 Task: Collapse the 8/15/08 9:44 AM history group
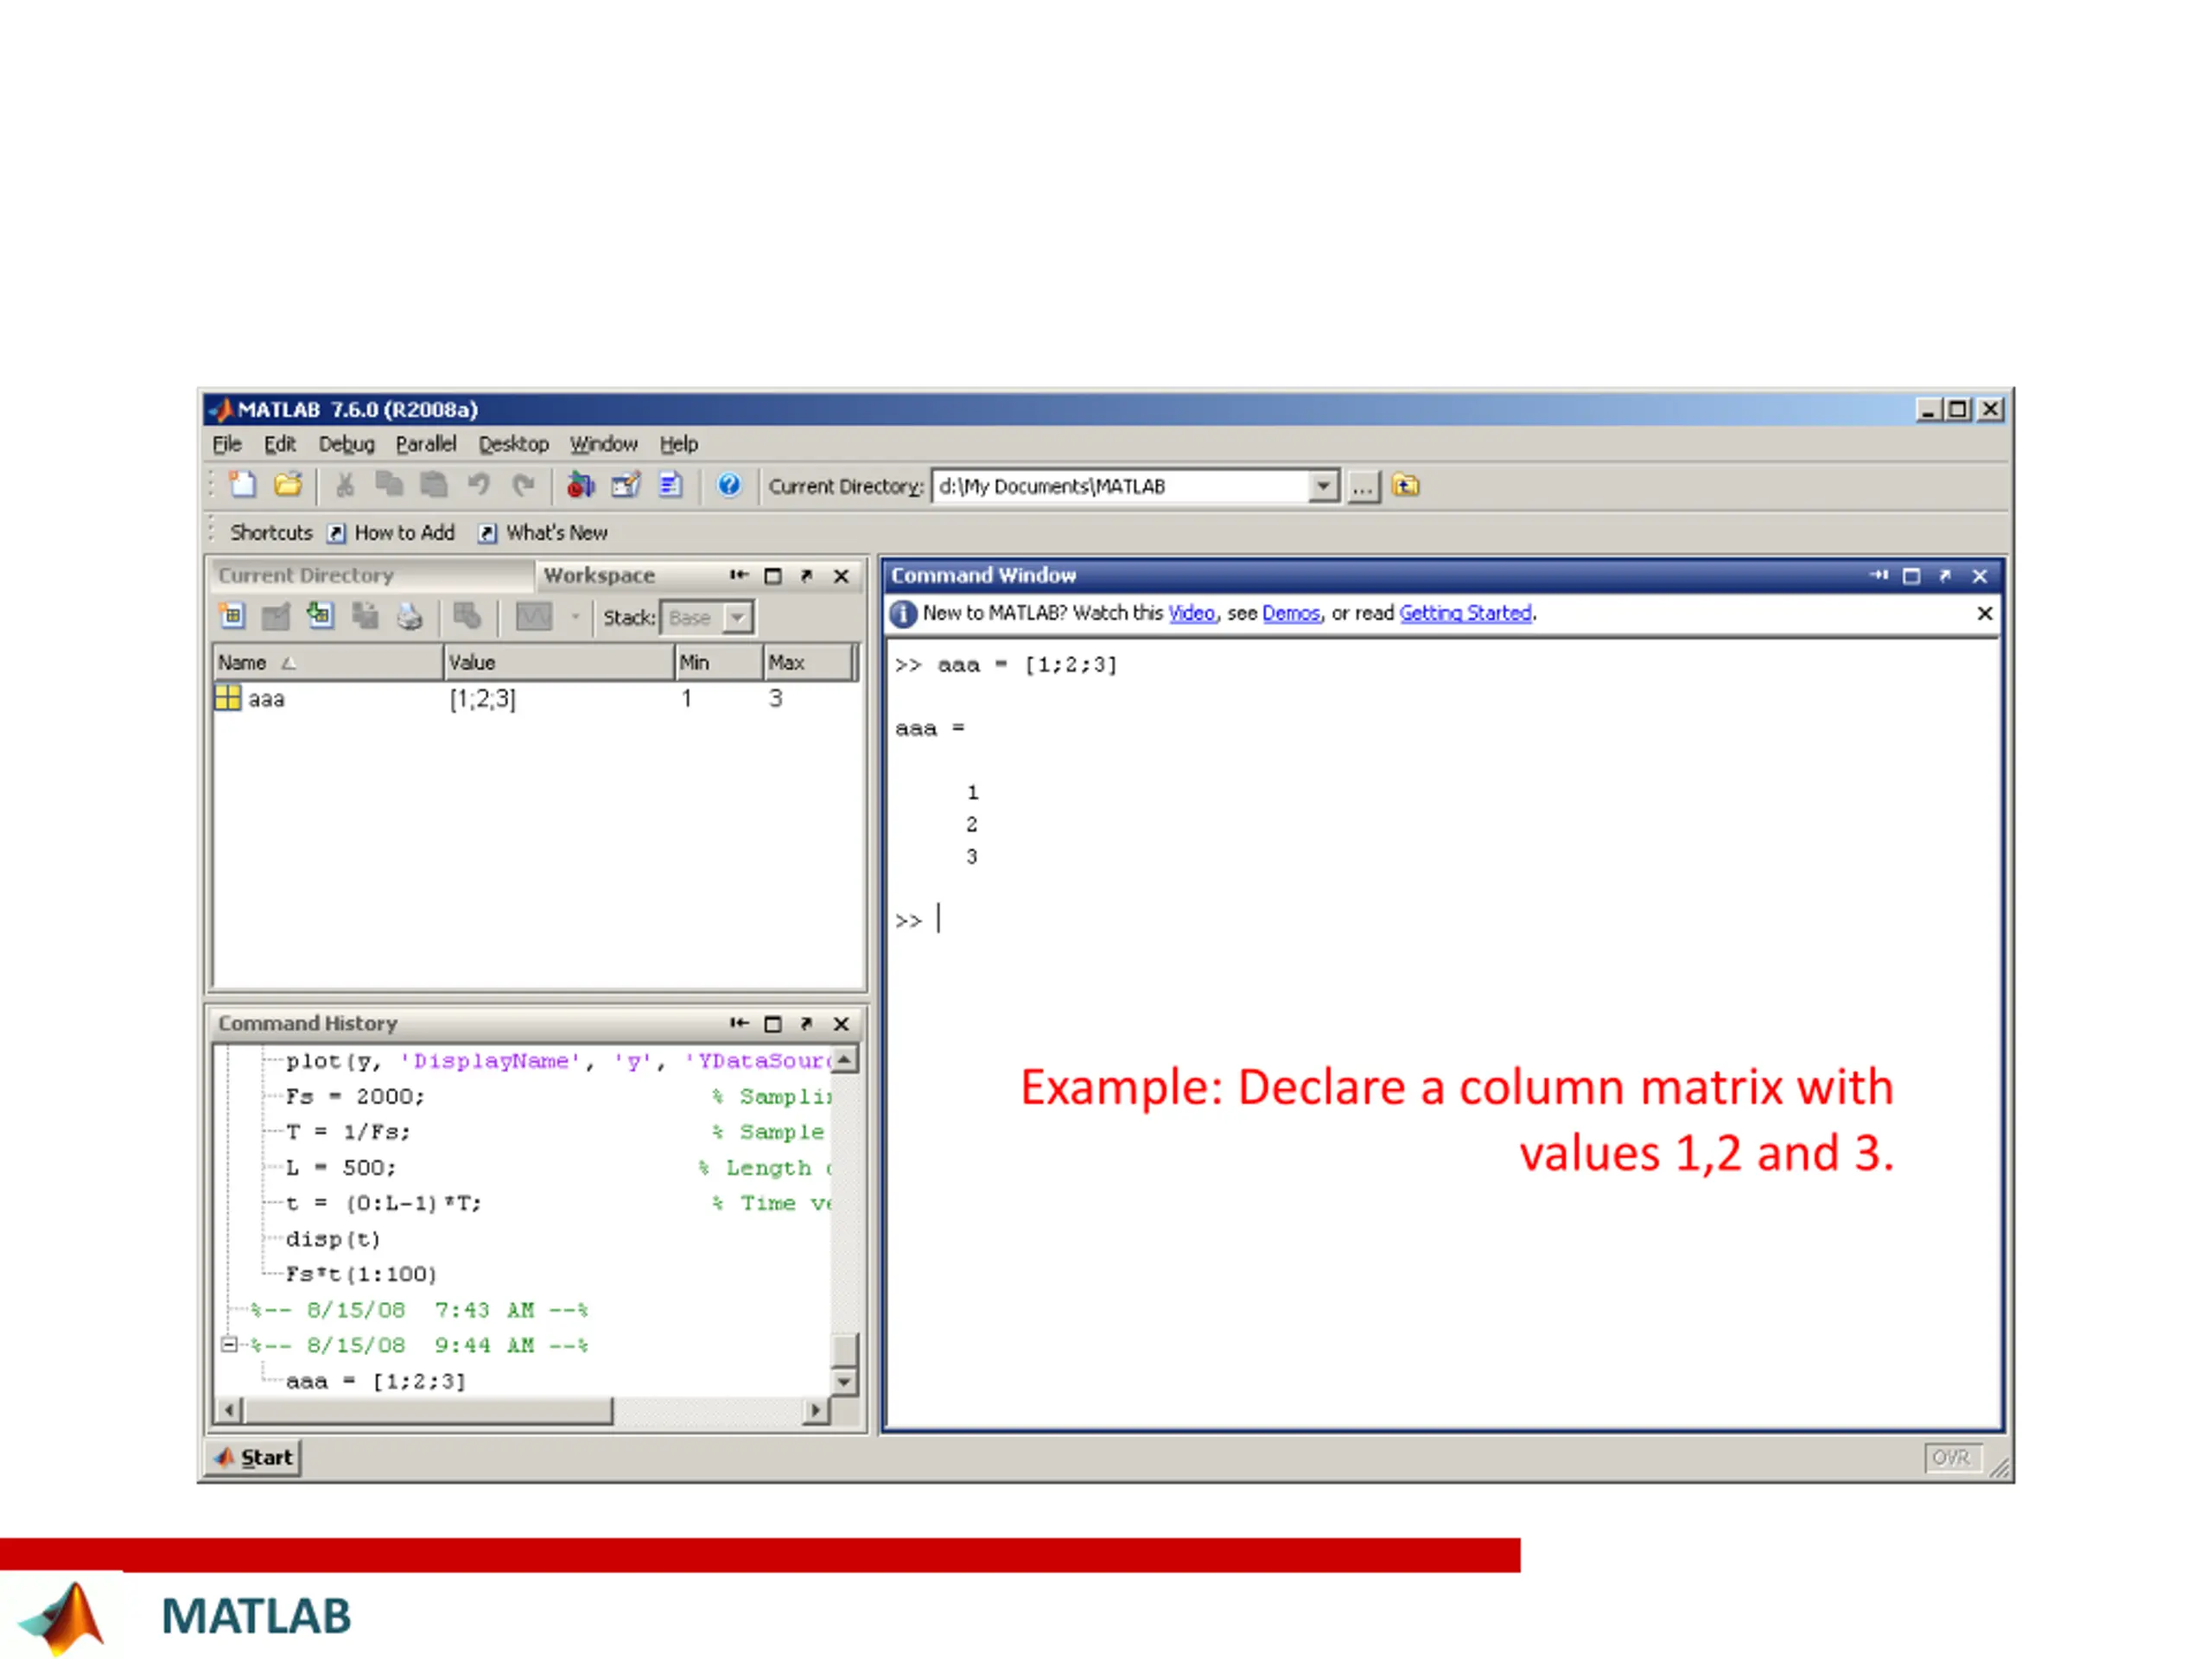tap(229, 1344)
